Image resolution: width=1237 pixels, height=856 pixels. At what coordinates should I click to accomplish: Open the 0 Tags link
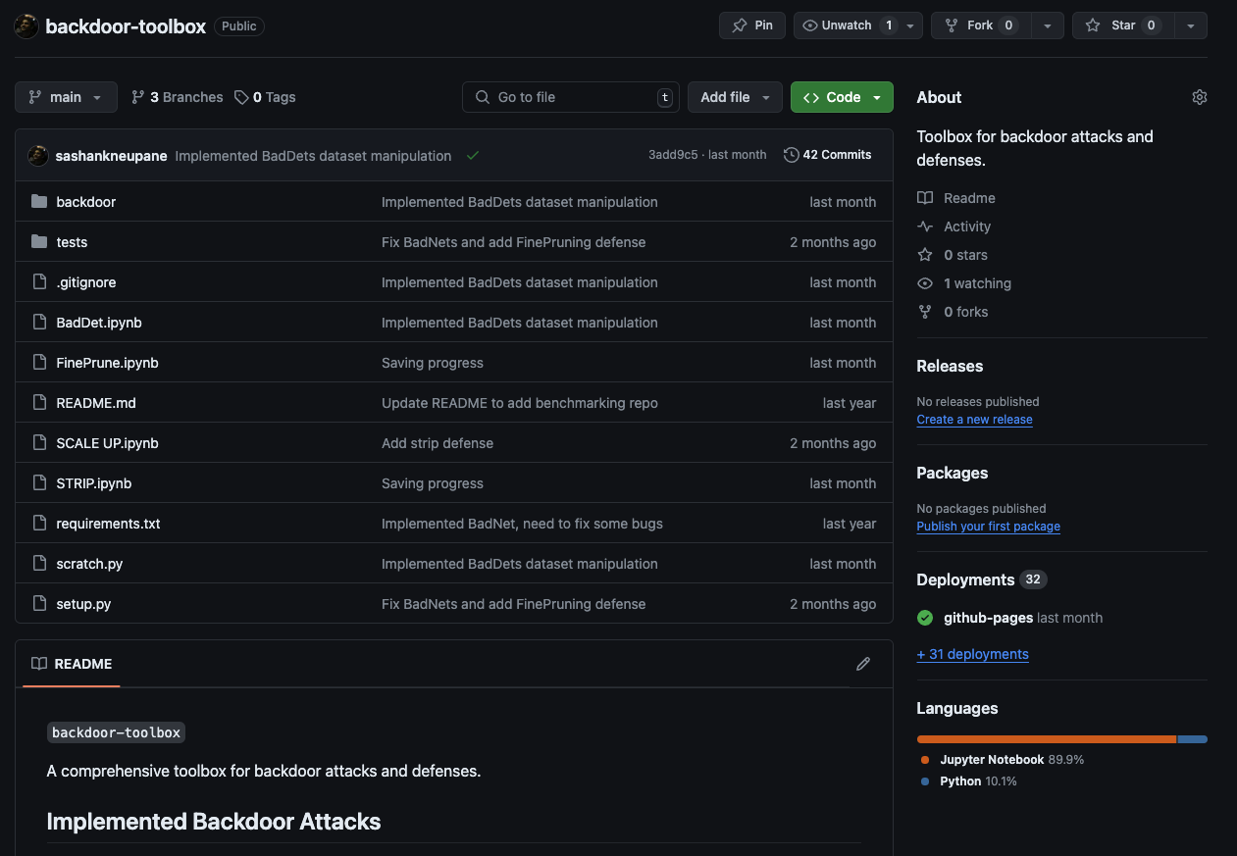coord(265,97)
